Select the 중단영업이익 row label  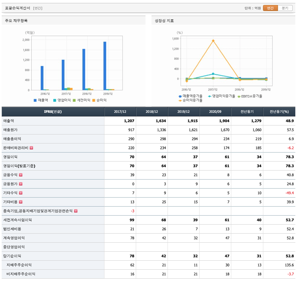coord(14,247)
